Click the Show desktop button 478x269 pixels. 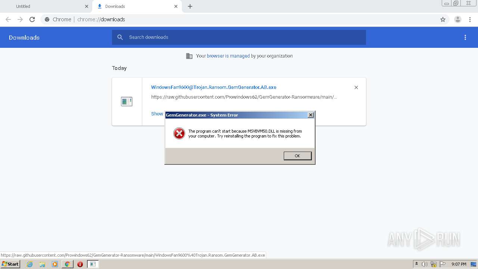(x=474, y=264)
